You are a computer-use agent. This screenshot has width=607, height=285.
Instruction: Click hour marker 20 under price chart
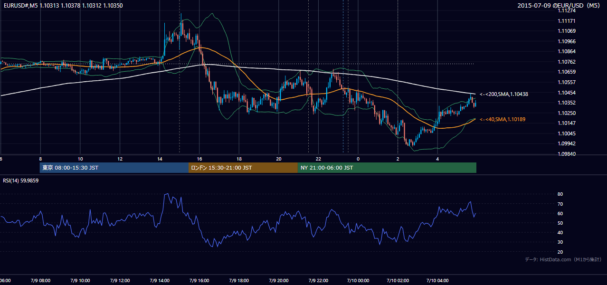click(x=279, y=159)
